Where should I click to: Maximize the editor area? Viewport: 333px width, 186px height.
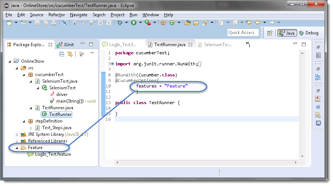pyautogui.click(x=304, y=44)
